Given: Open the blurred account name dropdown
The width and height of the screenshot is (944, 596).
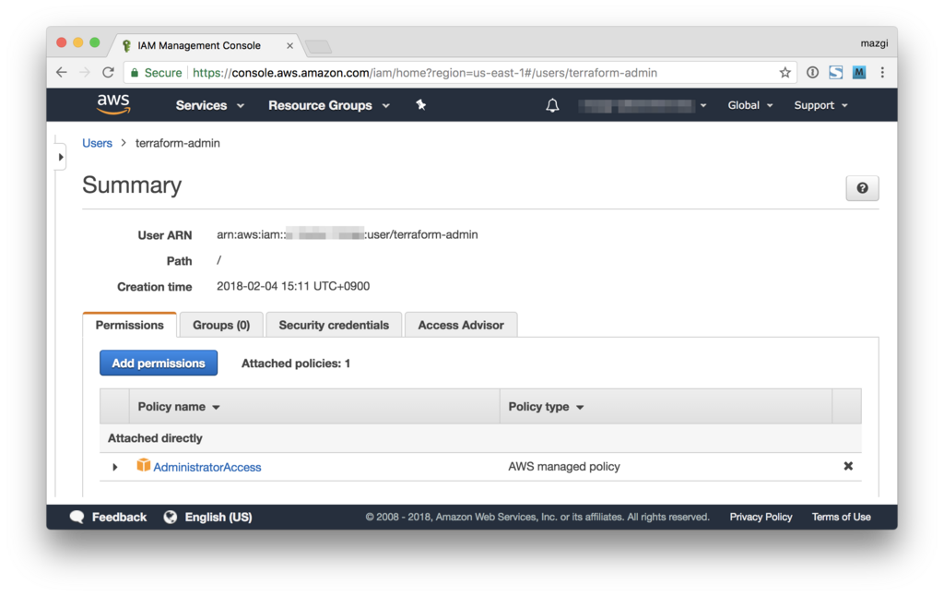Looking at the screenshot, I should [642, 105].
